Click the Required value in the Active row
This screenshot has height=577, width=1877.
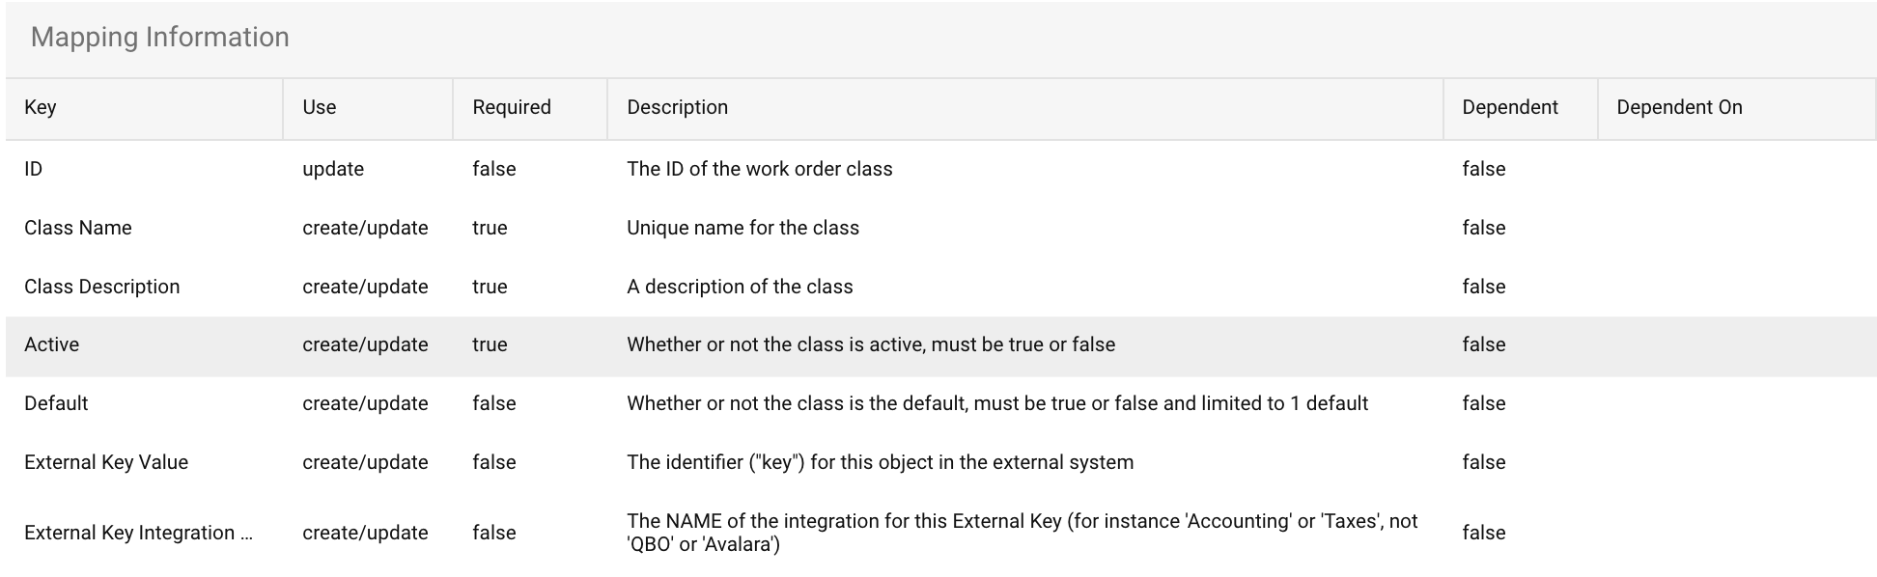pyautogui.click(x=490, y=344)
